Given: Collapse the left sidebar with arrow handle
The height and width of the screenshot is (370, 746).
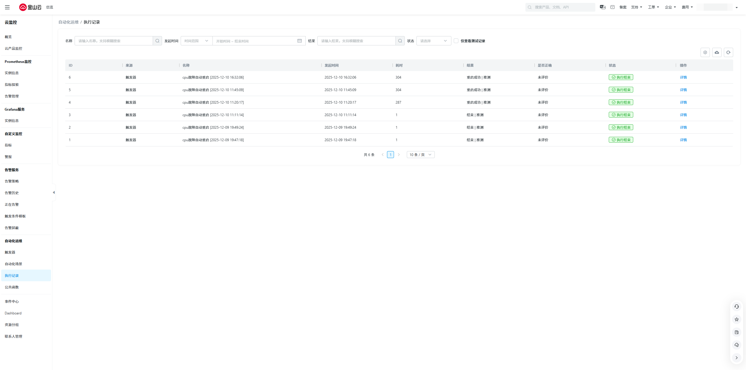Looking at the screenshot, I should (x=54, y=192).
